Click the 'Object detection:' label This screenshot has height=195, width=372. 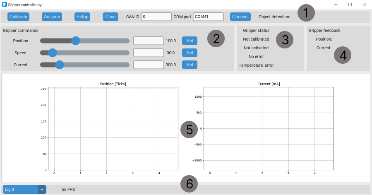point(274,17)
